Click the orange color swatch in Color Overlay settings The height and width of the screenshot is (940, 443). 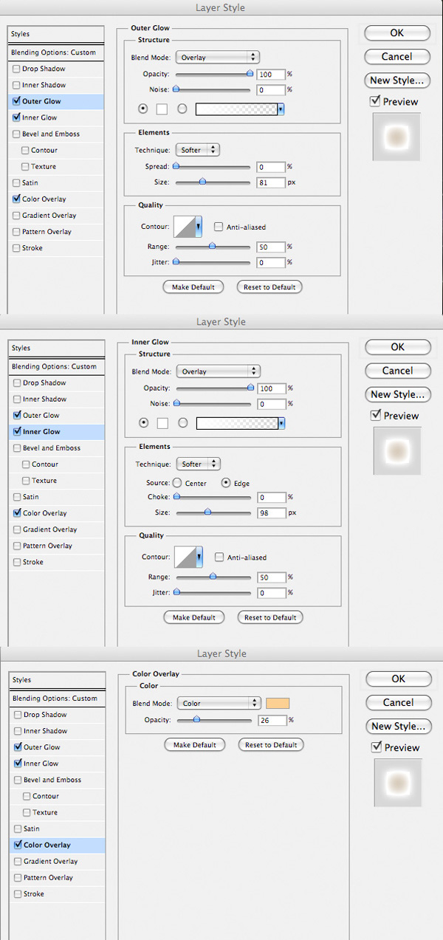click(x=278, y=703)
